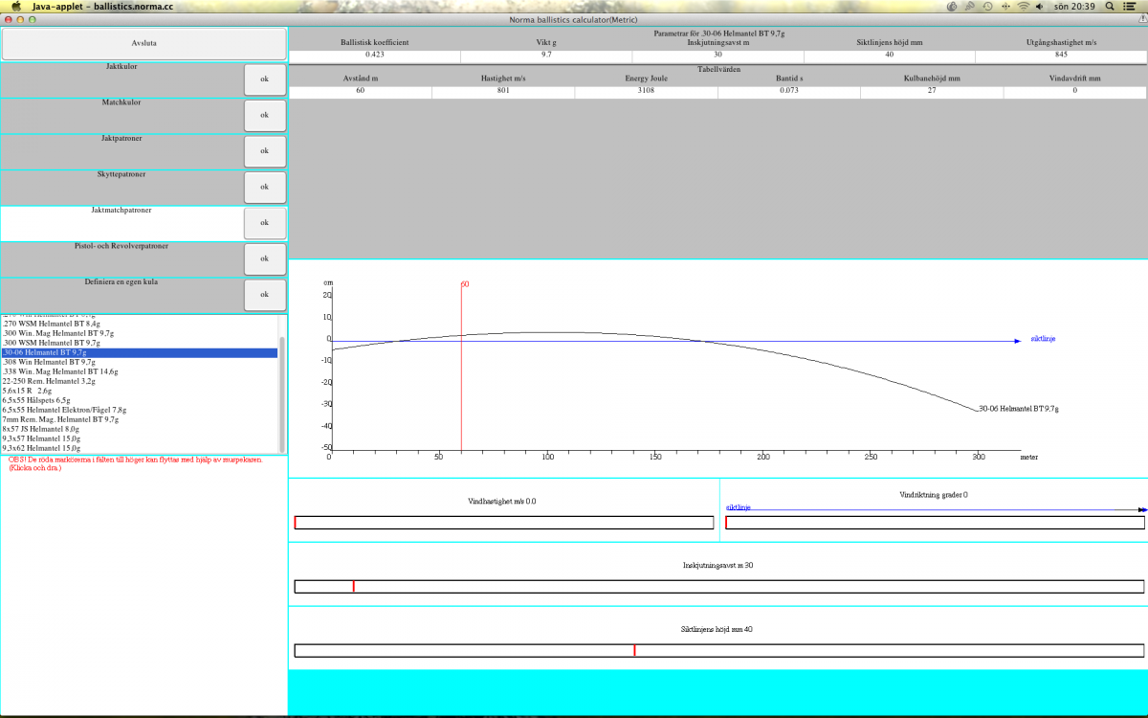The image size is (1148, 718).
Task: Pick 9,3x62 Helmantel 15,0g in list
Action: tap(42, 448)
